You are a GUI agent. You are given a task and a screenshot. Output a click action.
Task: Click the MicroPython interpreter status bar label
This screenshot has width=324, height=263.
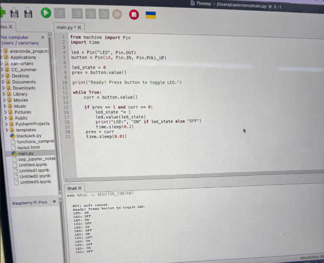312,257
